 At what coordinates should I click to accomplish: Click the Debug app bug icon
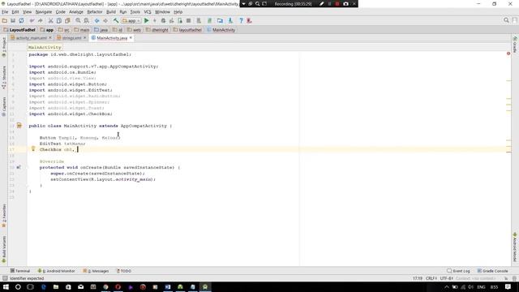pos(163,20)
